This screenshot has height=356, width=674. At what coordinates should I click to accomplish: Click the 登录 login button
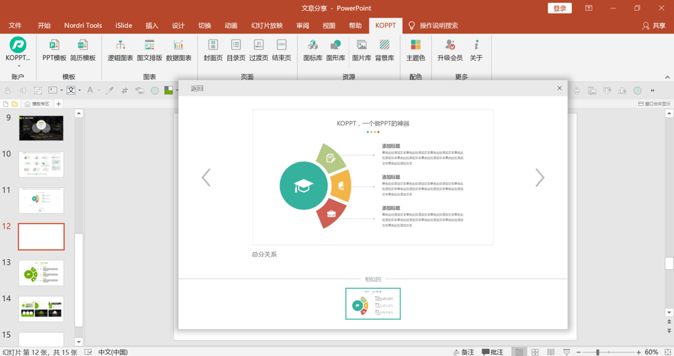click(x=560, y=8)
